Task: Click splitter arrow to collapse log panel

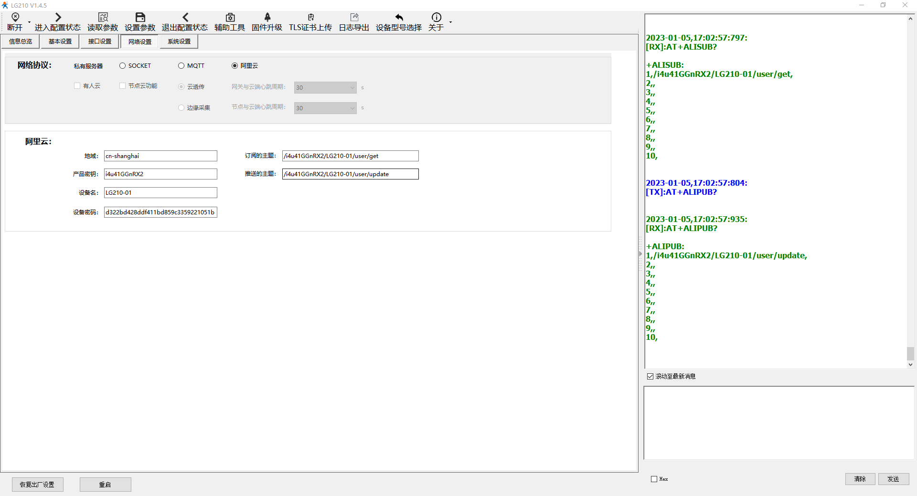Action: coord(640,254)
